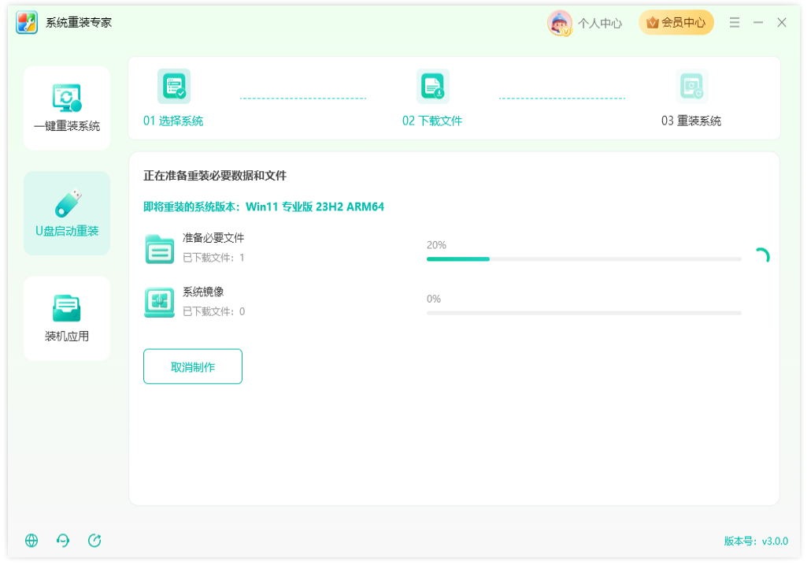The width and height of the screenshot is (811, 569).
Task: Switch to 一键重装系统 sidebar tab
Action: 67,108
